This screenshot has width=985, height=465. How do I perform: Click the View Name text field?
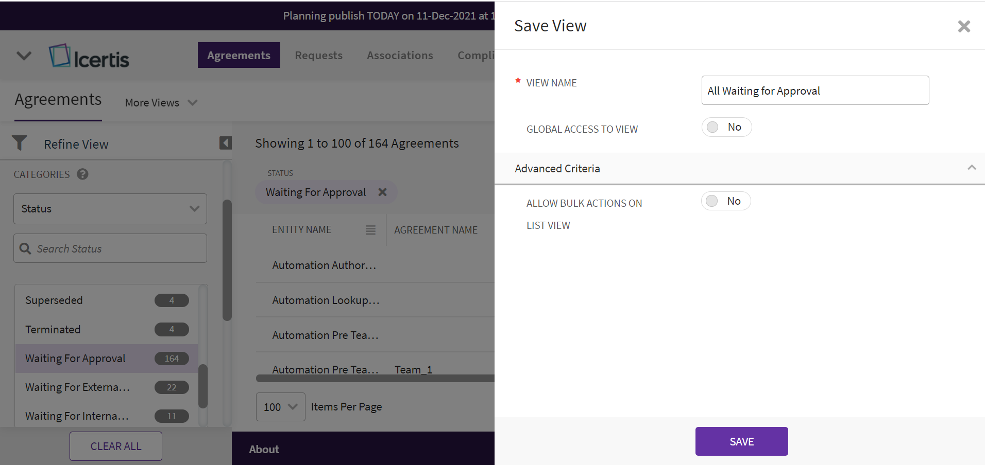tap(814, 91)
